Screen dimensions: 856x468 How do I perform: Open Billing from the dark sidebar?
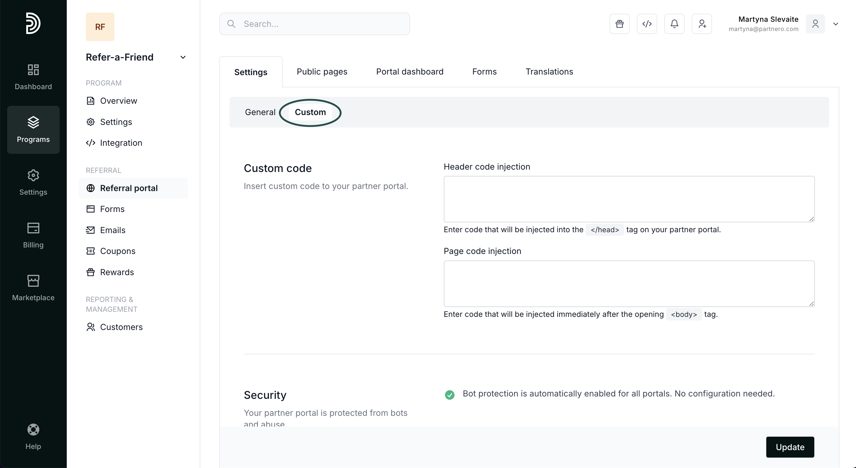point(33,235)
